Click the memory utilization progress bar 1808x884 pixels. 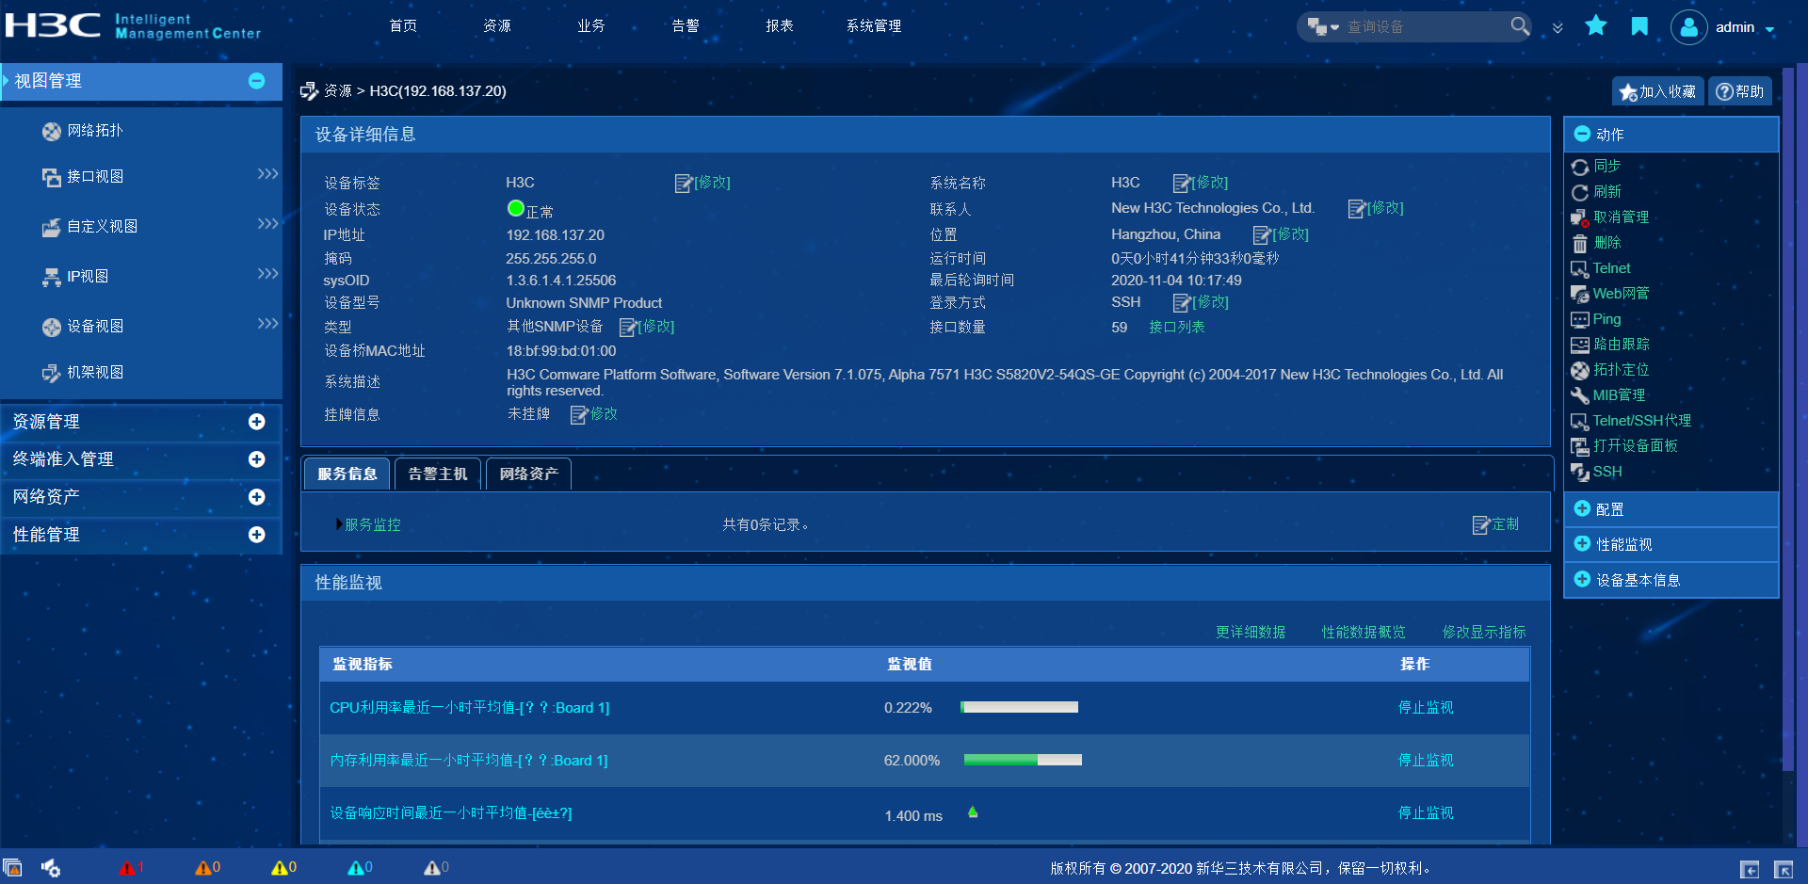[x=1023, y=760]
